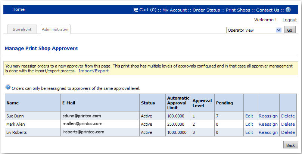The width and height of the screenshot is (302, 154).
Task: Open help via blue question mark icon in header
Action: (288, 10)
